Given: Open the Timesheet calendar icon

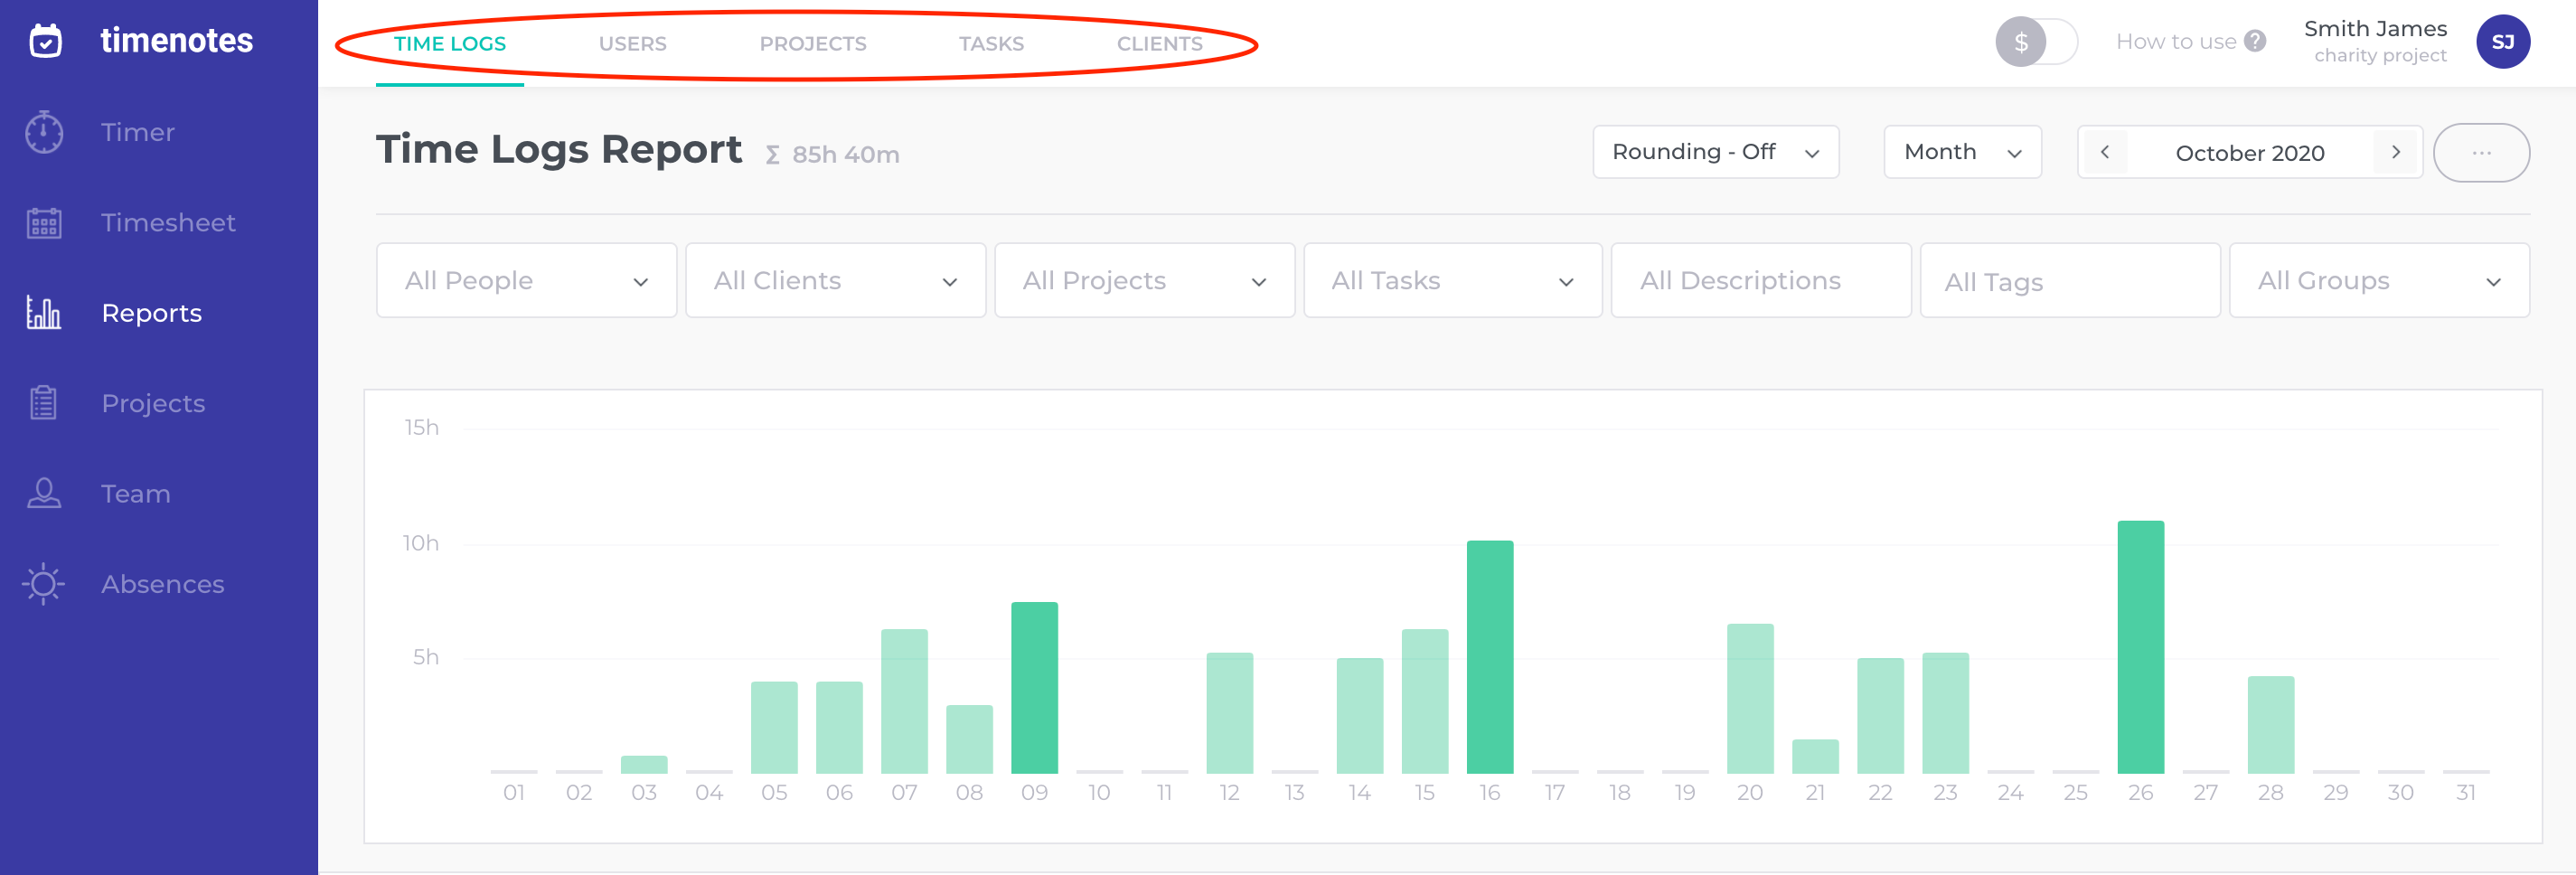Looking at the screenshot, I should click(x=44, y=222).
